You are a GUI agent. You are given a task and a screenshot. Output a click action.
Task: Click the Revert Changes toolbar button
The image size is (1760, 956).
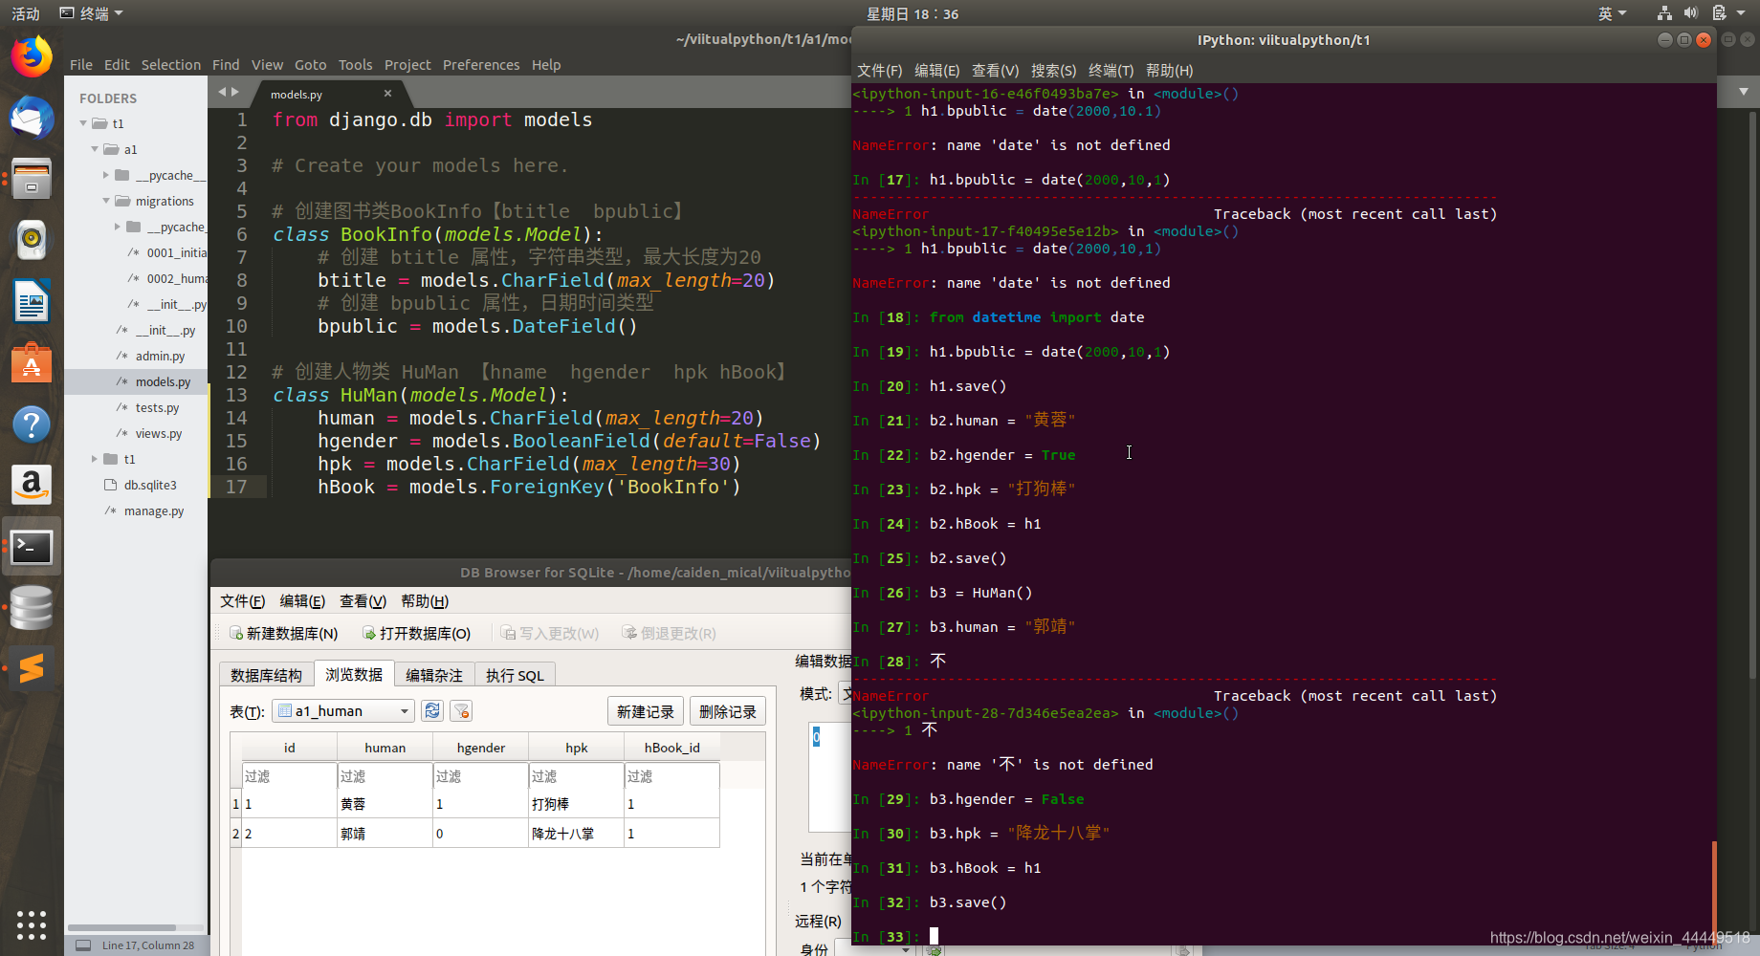point(669,633)
